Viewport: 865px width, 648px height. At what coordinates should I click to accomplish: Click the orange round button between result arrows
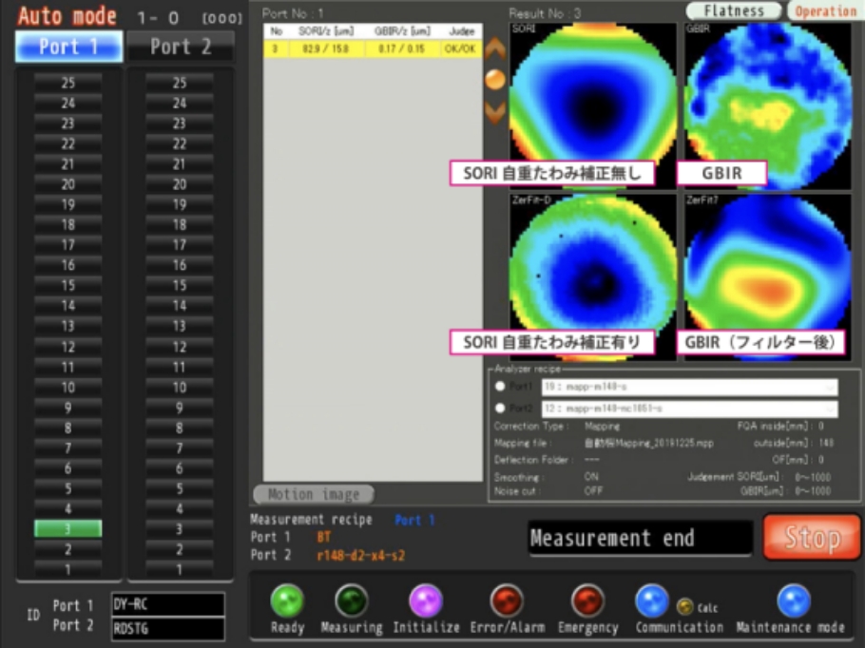coord(495,80)
